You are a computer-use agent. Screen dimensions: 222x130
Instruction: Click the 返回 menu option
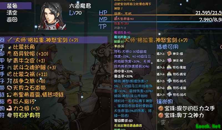click(12, 19)
